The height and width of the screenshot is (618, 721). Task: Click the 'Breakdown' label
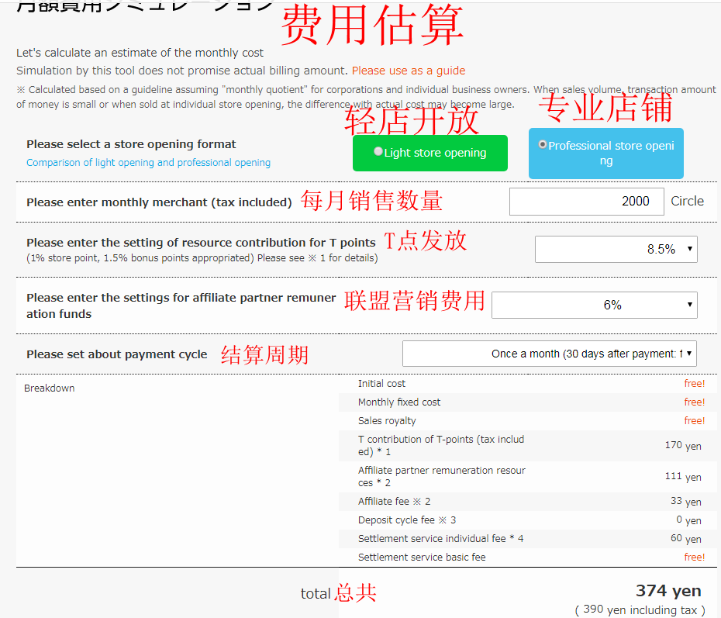click(x=49, y=388)
